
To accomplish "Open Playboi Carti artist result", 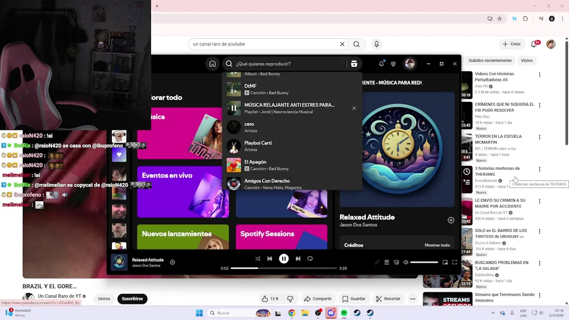I will (x=292, y=146).
